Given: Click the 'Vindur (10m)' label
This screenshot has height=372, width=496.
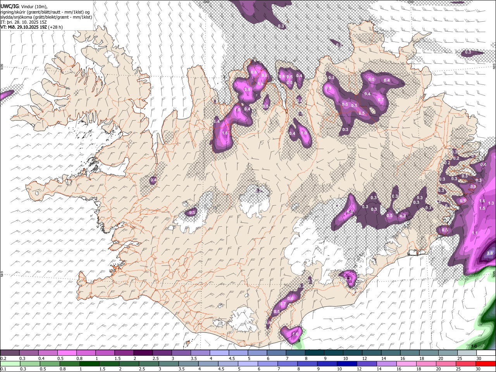Looking at the screenshot, I should point(34,6).
